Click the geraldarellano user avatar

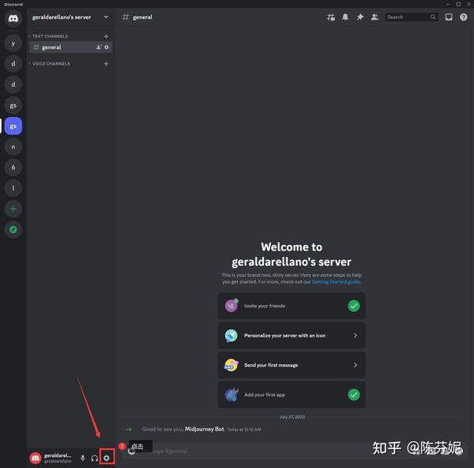(36, 458)
